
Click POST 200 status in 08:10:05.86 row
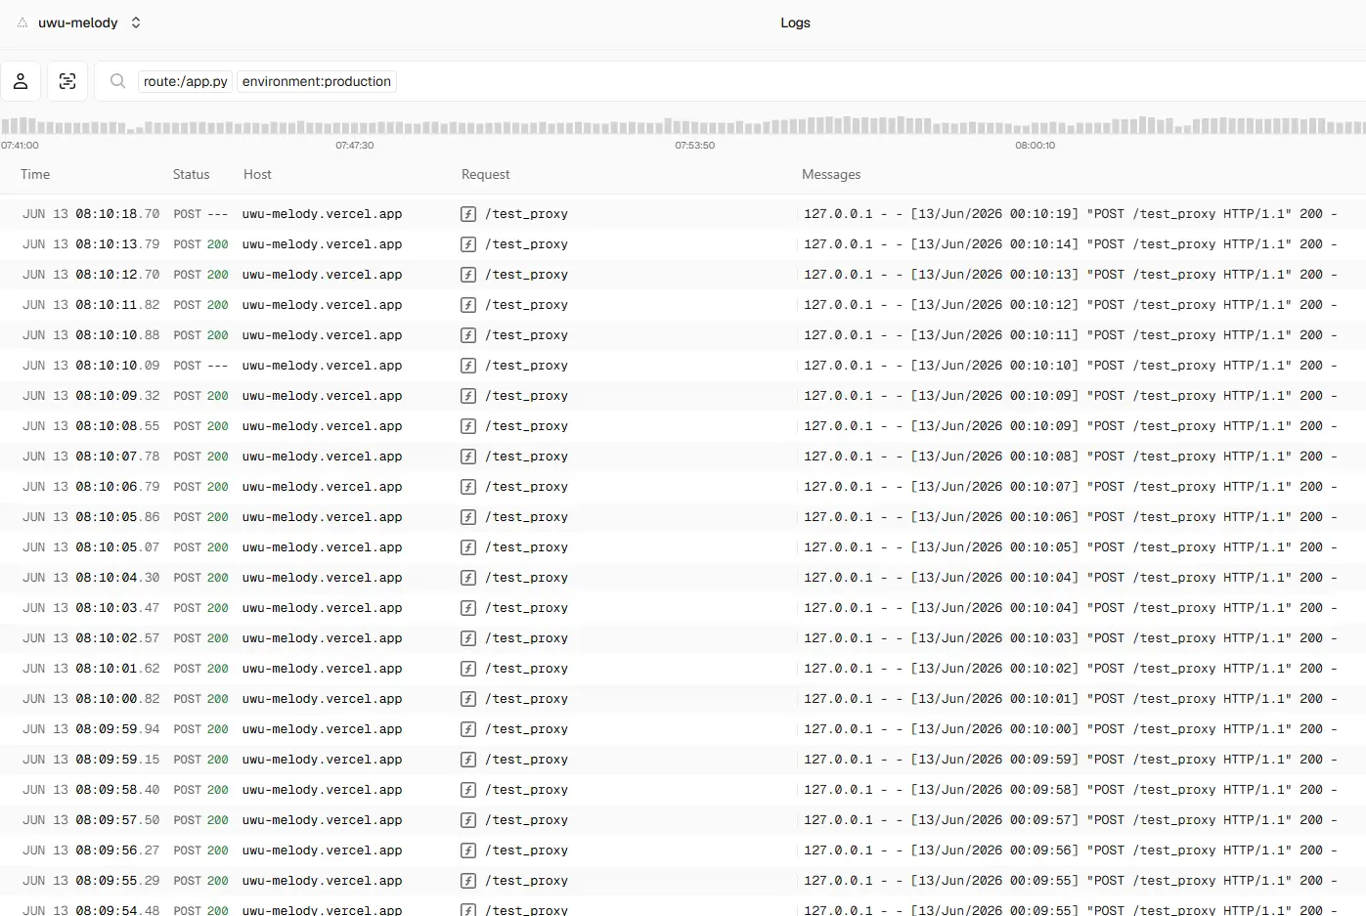pos(200,517)
